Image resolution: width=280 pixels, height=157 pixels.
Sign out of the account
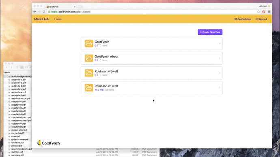(261, 19)
